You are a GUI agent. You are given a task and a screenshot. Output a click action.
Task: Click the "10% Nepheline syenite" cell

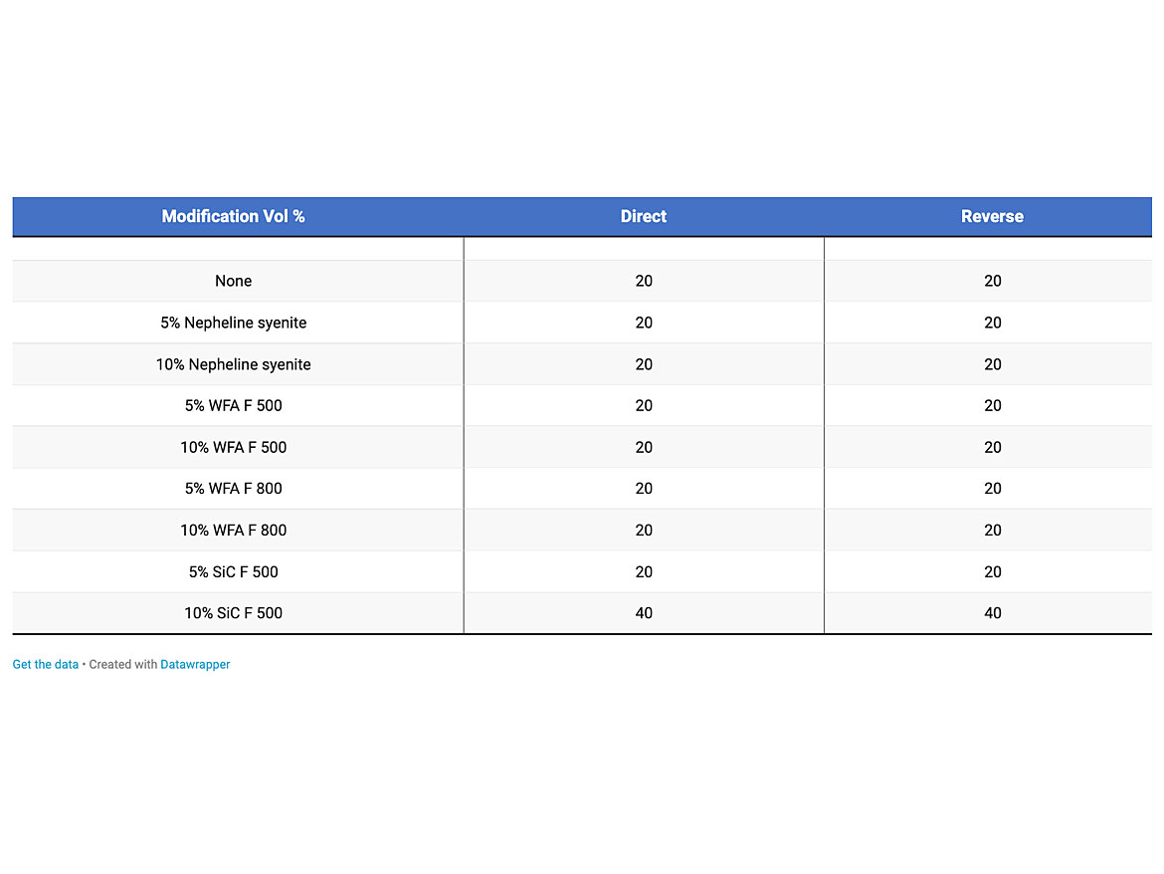click(x=233, y=365)
